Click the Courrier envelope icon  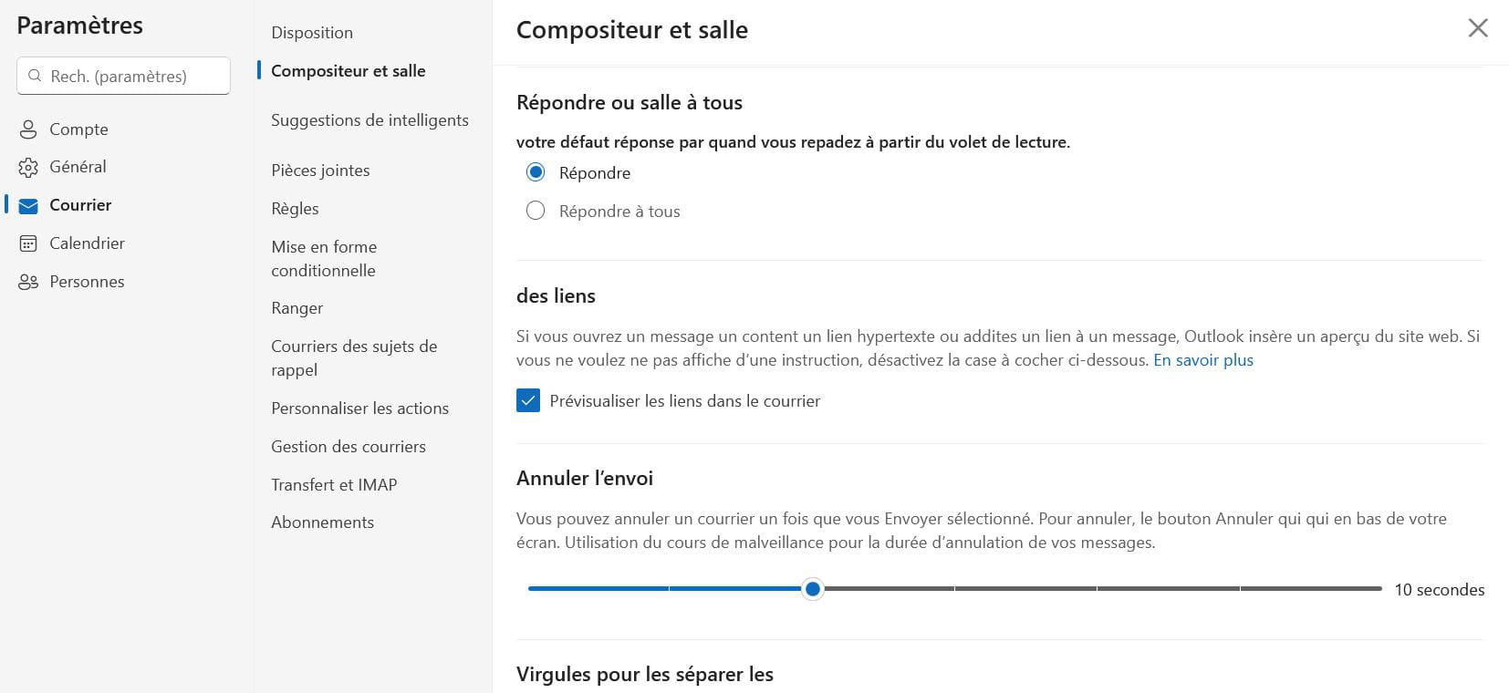[28, 206]
